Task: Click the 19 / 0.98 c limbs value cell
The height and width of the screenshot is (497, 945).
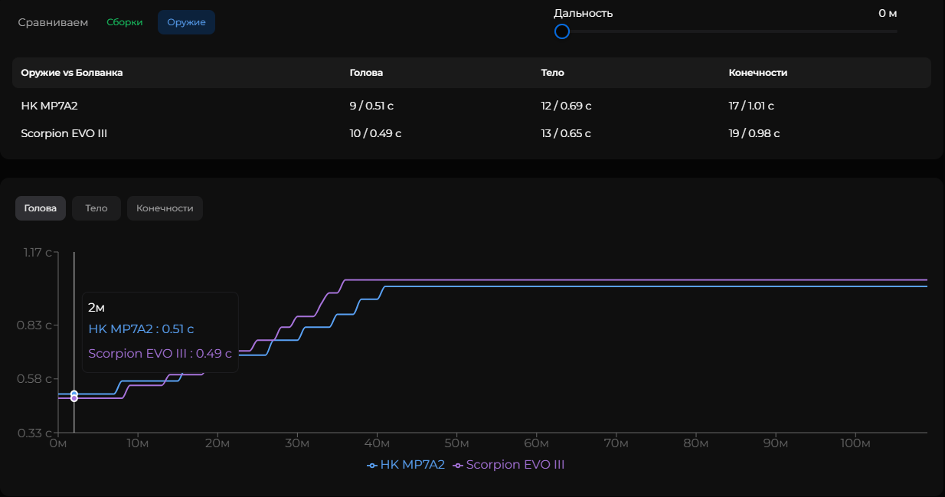Action: [x=754, y=133]
